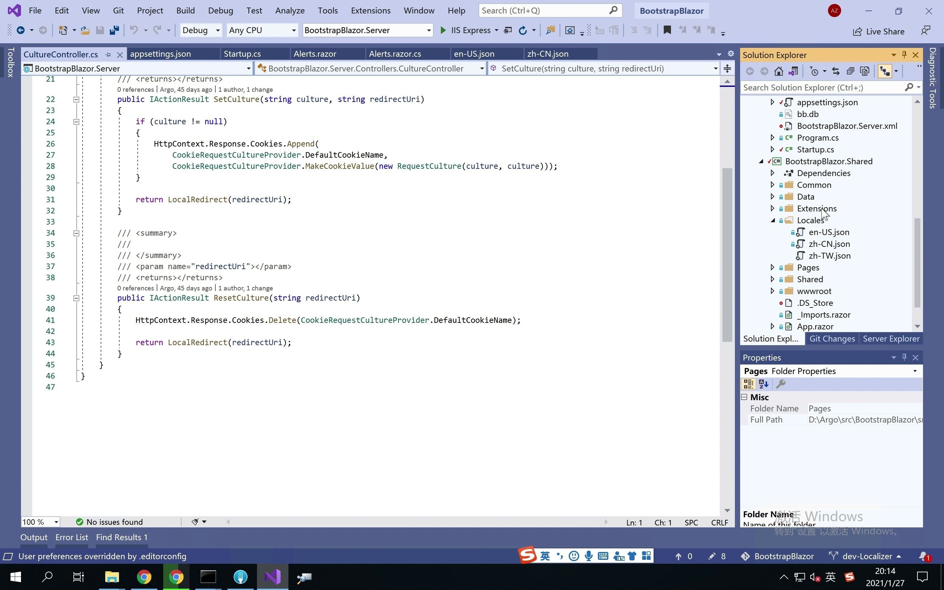Click Collapse All in Solution Explorer
The image size is (944, 590).
(850, 71)
